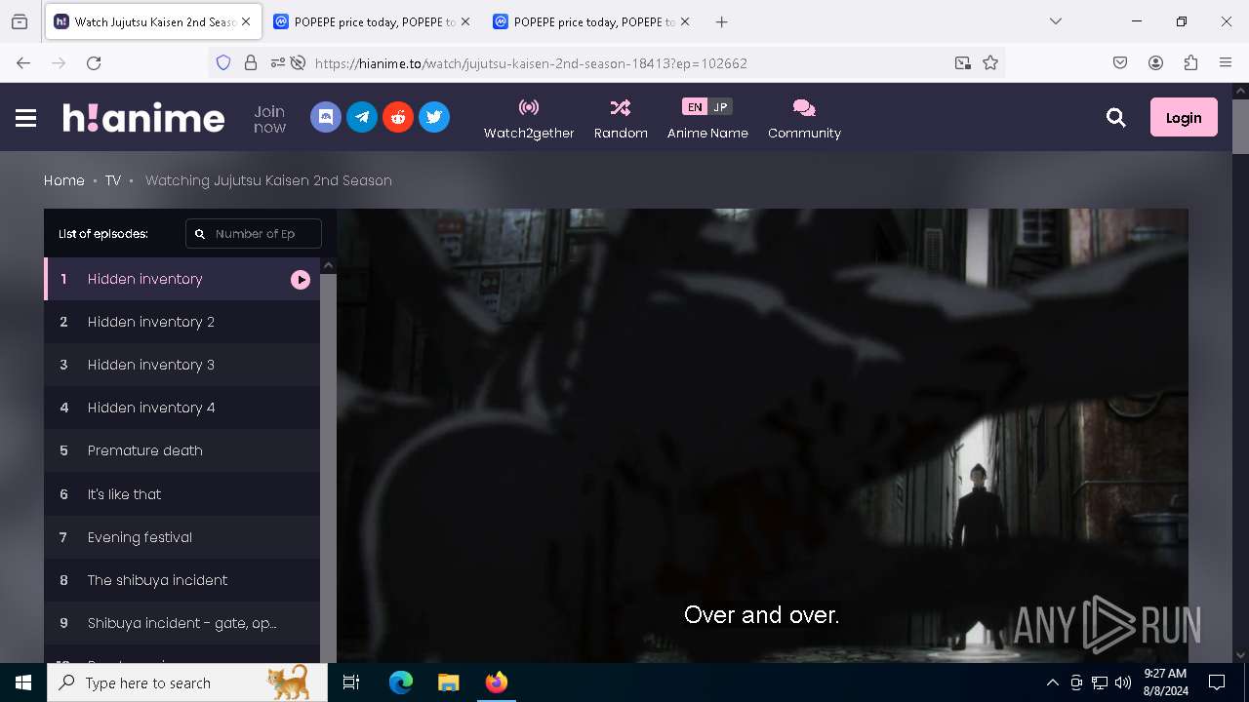Open Save to Pocket
The image size is (1249, 702).
tap(1120, 62)
